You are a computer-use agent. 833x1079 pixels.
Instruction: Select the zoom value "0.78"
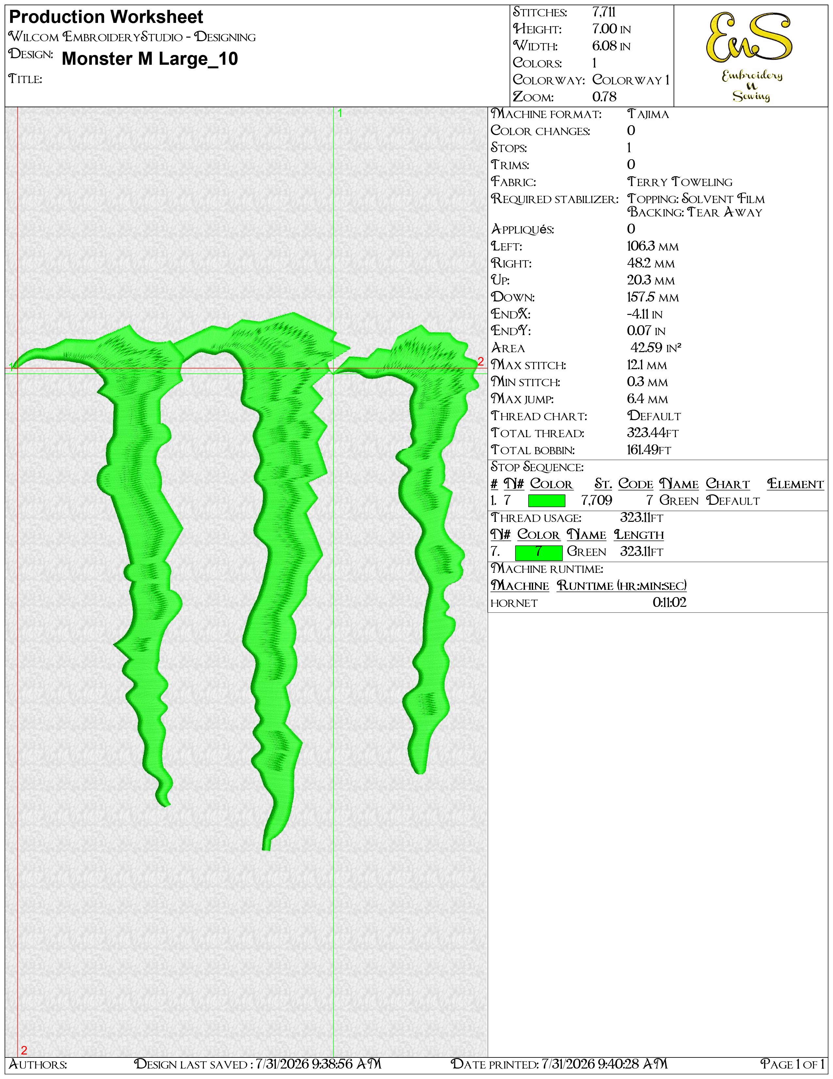(x=605, y=97)
